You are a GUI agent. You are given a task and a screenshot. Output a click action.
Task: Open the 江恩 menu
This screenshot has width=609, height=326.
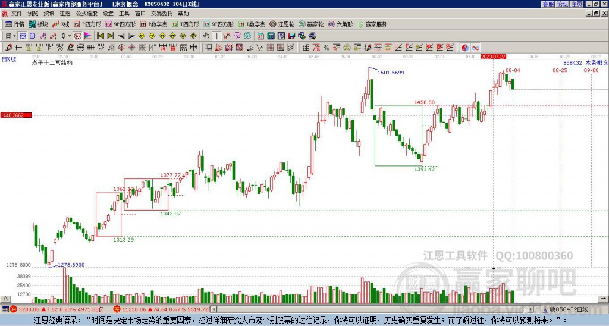point(65,14)
